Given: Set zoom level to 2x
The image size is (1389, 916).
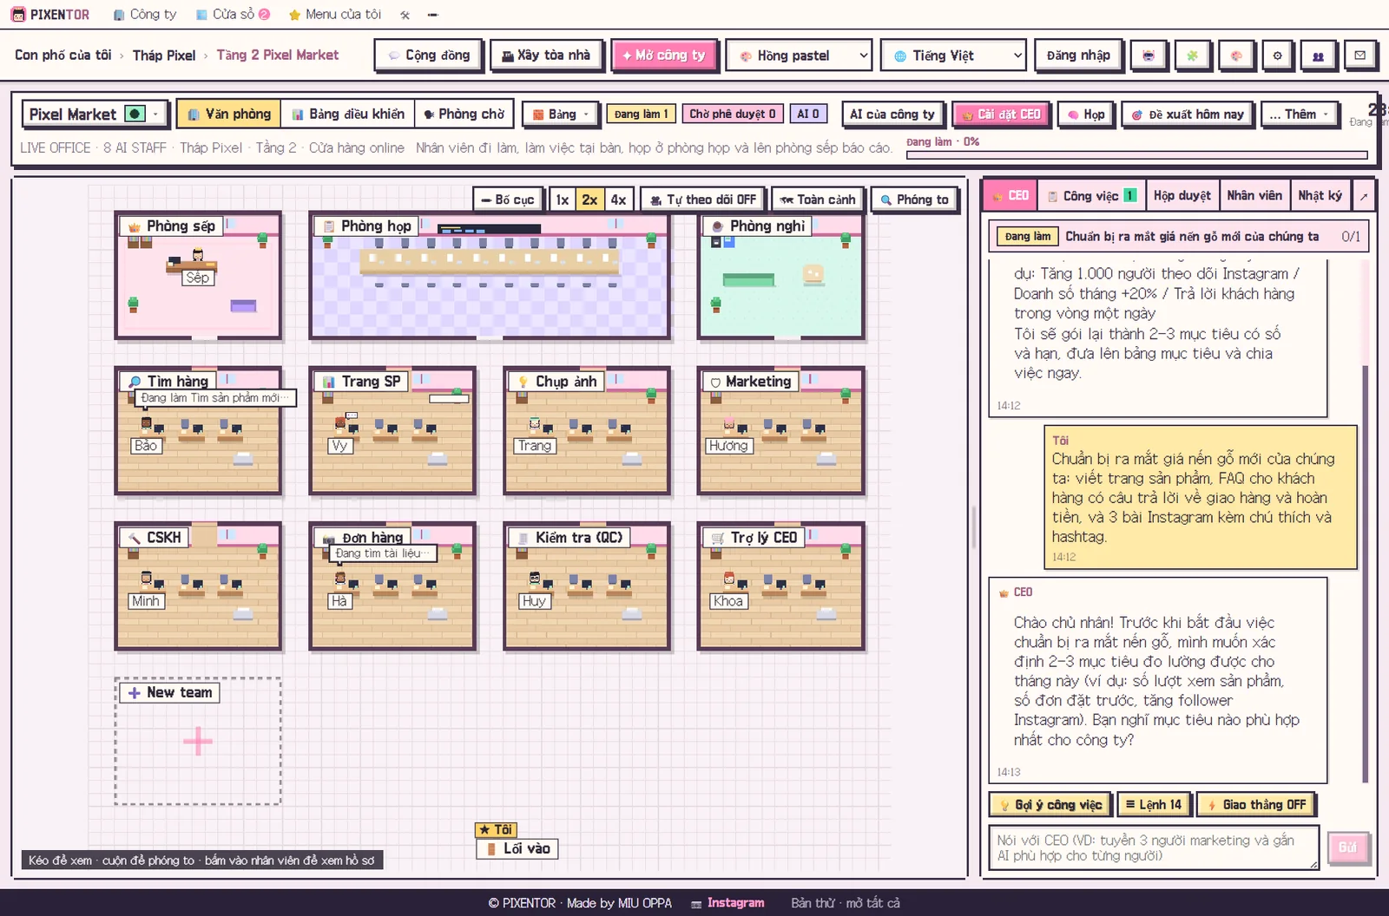Looking at the screenshot, I should pyautogui.click(x=589, y=200).
